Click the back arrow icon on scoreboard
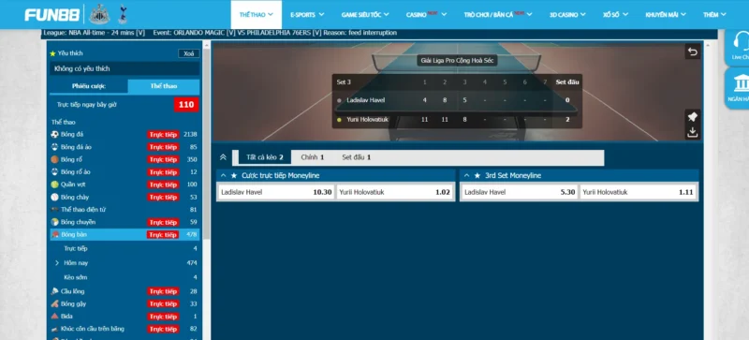The width and height of the screenshot is (749, 340). 693,52
